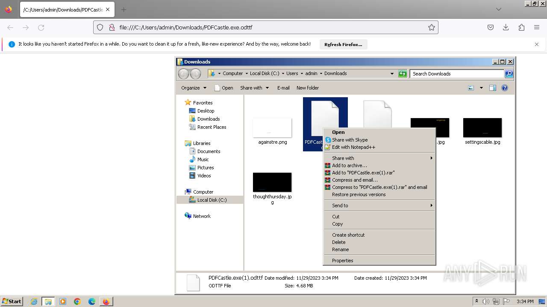Open the Firefox downloads panel icon
The image size is (547, 307).
click(506, 27)
